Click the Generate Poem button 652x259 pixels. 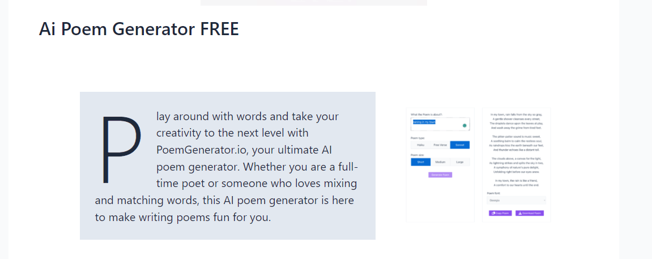click(440, 175)
